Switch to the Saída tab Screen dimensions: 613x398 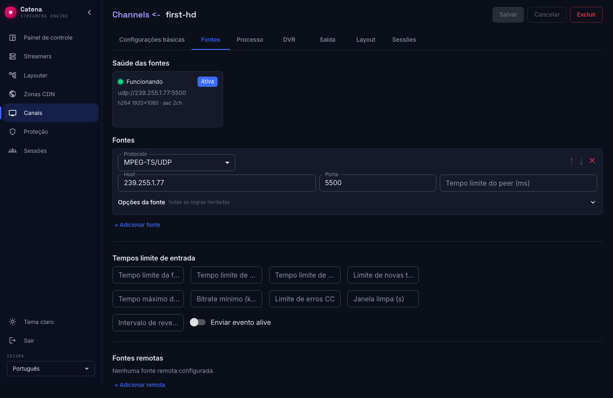327,40
